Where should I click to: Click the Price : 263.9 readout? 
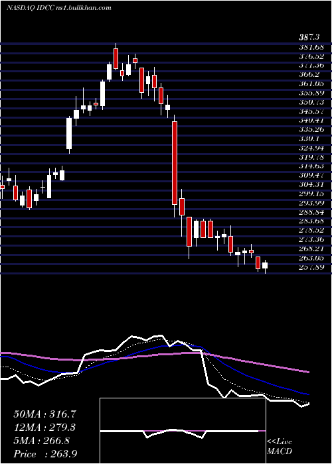pos(45,454)
